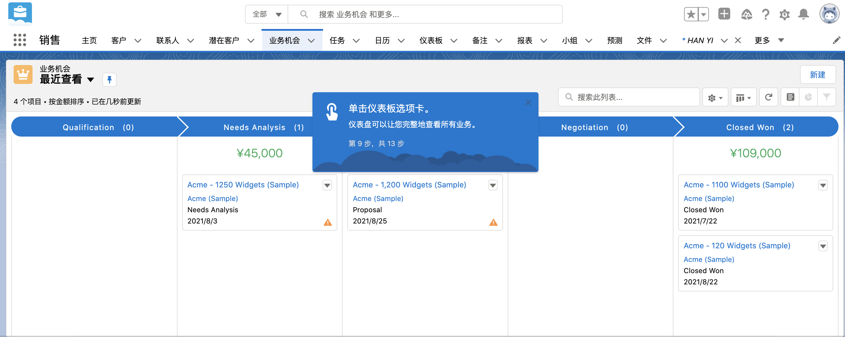Open the 业务机会 tab dropdown arrow
The height and width of the screenshot is (337, 845).
(311, 41)
